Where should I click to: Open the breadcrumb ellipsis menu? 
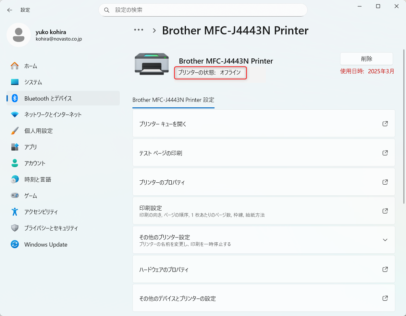tap(139, 30)
